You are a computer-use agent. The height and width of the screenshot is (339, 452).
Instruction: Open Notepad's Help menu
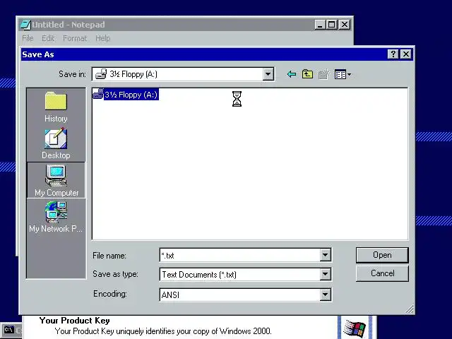click(x=103, y=38)
